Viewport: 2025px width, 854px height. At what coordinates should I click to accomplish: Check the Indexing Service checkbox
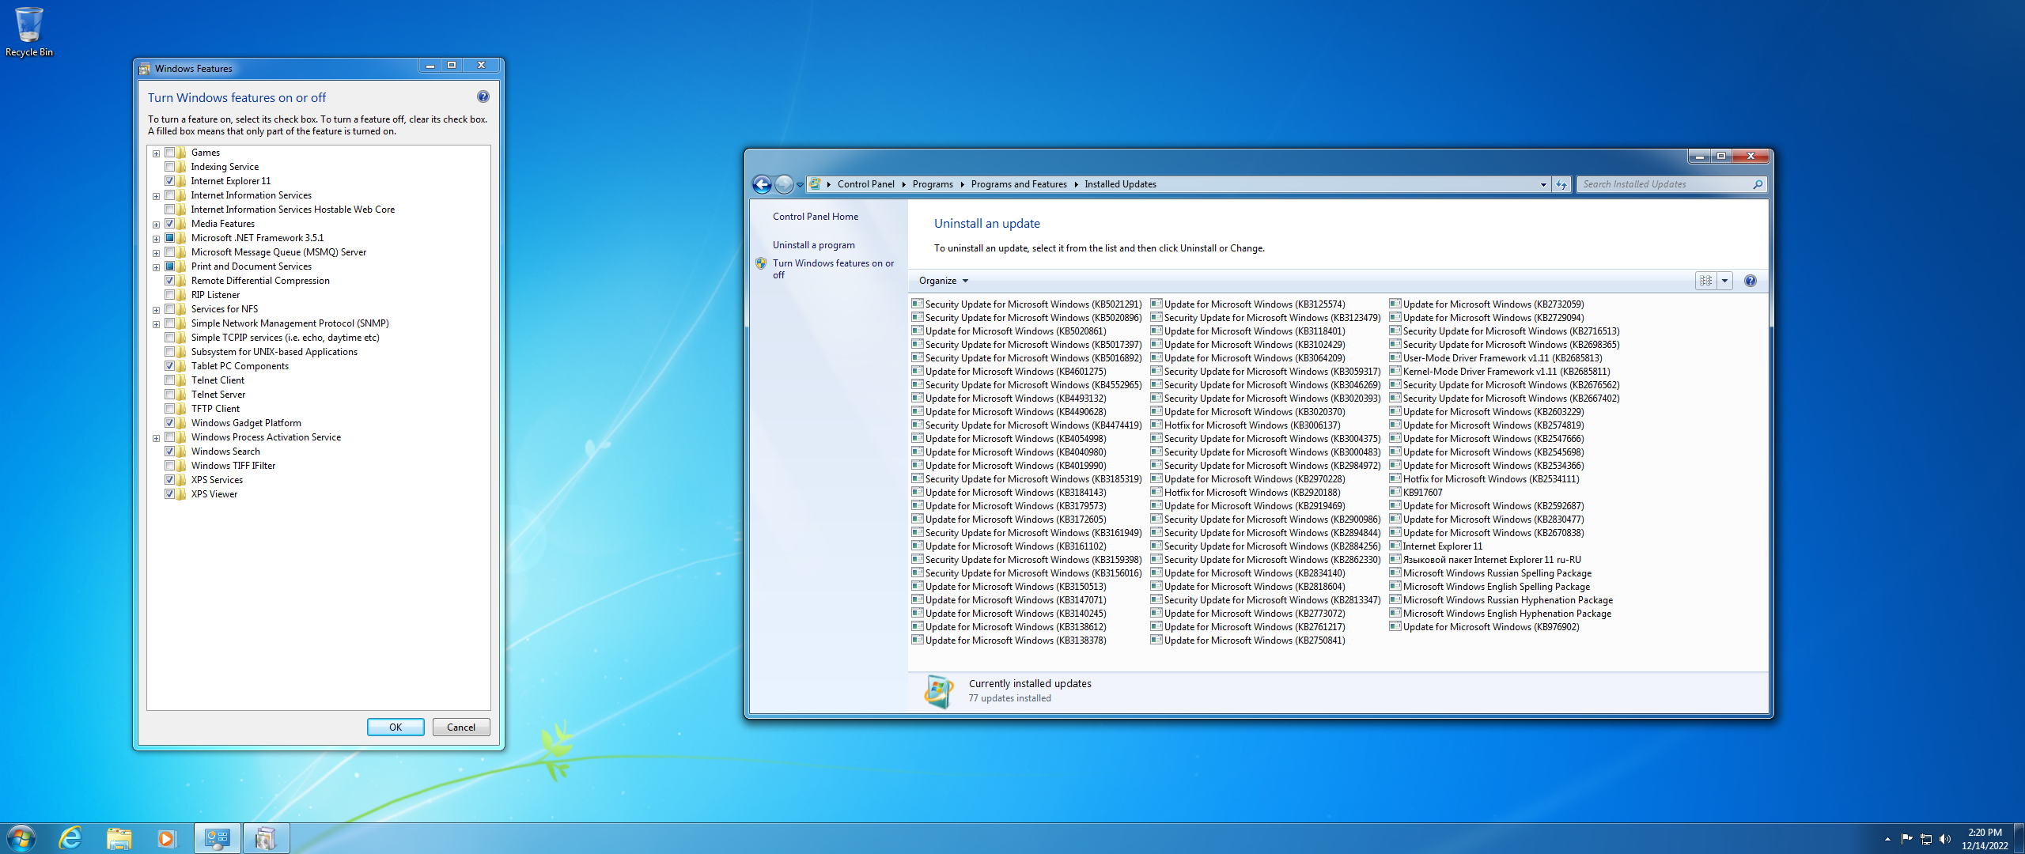[169, 167]
